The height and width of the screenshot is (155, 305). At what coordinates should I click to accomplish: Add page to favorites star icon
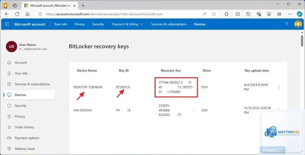(x=214, y=14)
